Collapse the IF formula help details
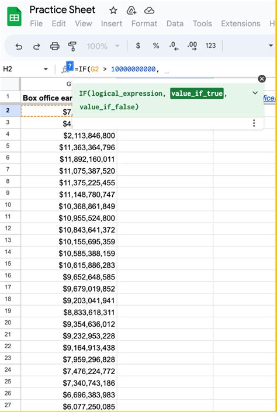Screen dimensions: 277x412 tap(255, 93)
